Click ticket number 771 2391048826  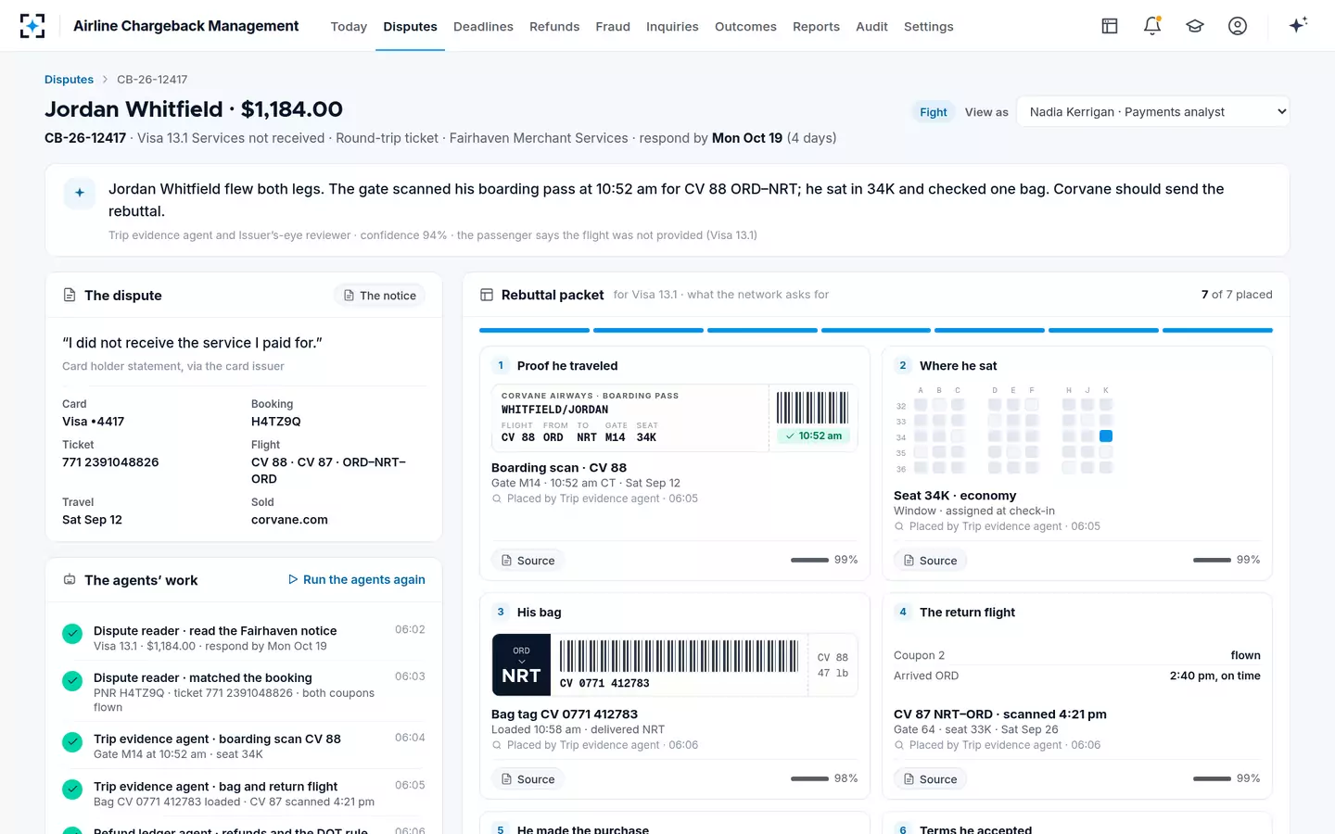(x=110, y=462)
